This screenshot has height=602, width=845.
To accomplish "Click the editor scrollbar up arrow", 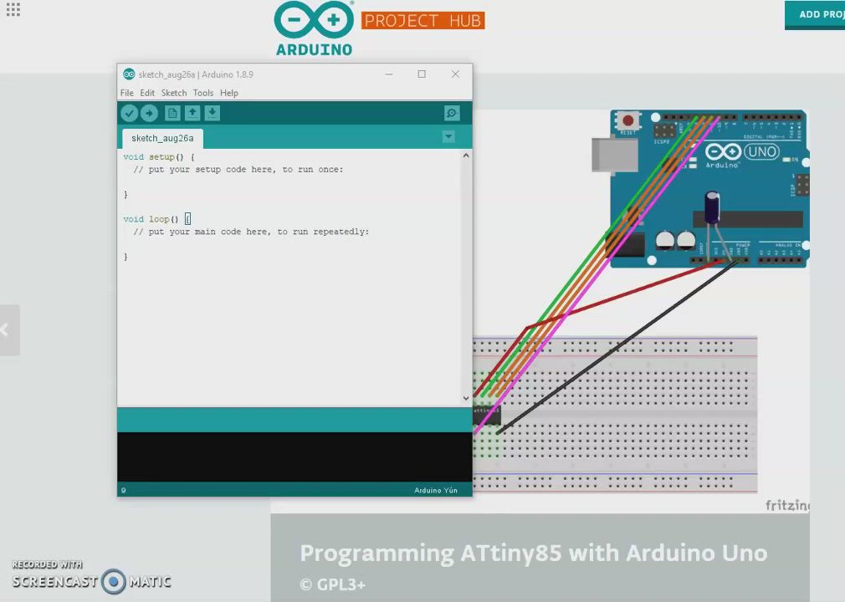I will (466, 156).
